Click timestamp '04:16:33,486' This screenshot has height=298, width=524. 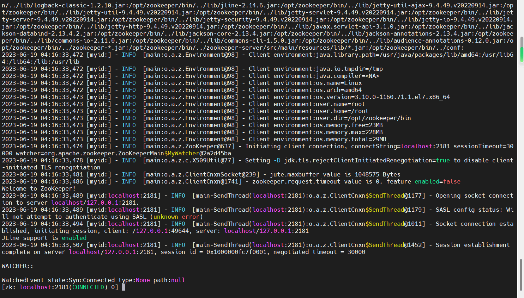(x=62, y=181)
